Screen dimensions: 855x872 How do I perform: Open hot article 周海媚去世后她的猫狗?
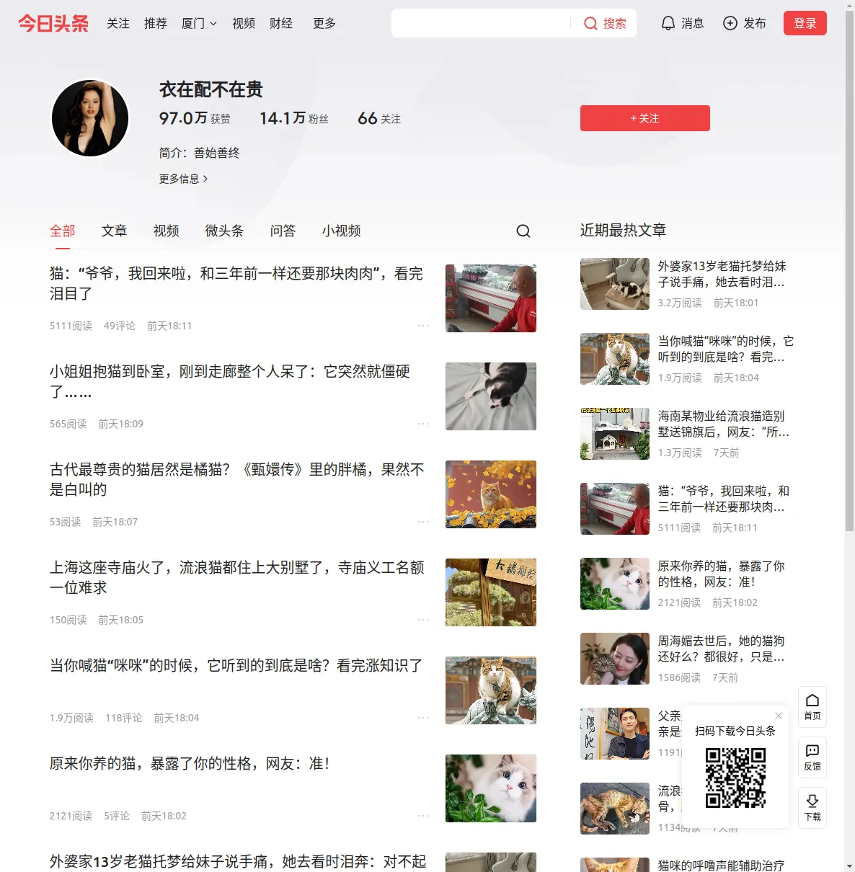722,649
